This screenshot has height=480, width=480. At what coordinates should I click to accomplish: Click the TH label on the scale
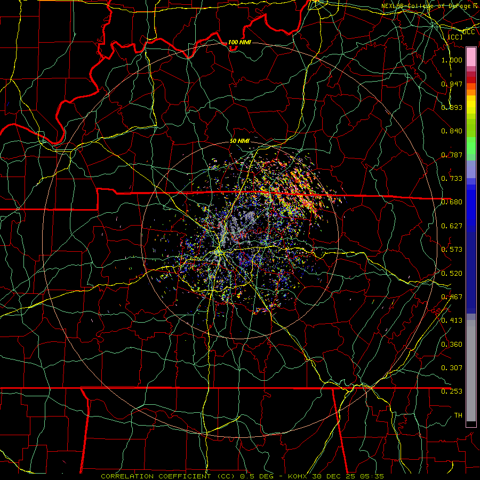458,415
